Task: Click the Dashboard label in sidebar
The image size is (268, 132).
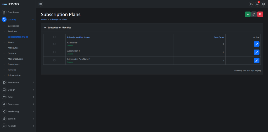Action: (14, 12)
